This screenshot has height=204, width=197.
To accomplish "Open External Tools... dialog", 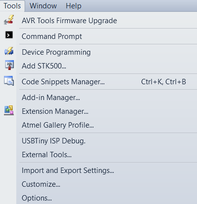I will (107, 155).
